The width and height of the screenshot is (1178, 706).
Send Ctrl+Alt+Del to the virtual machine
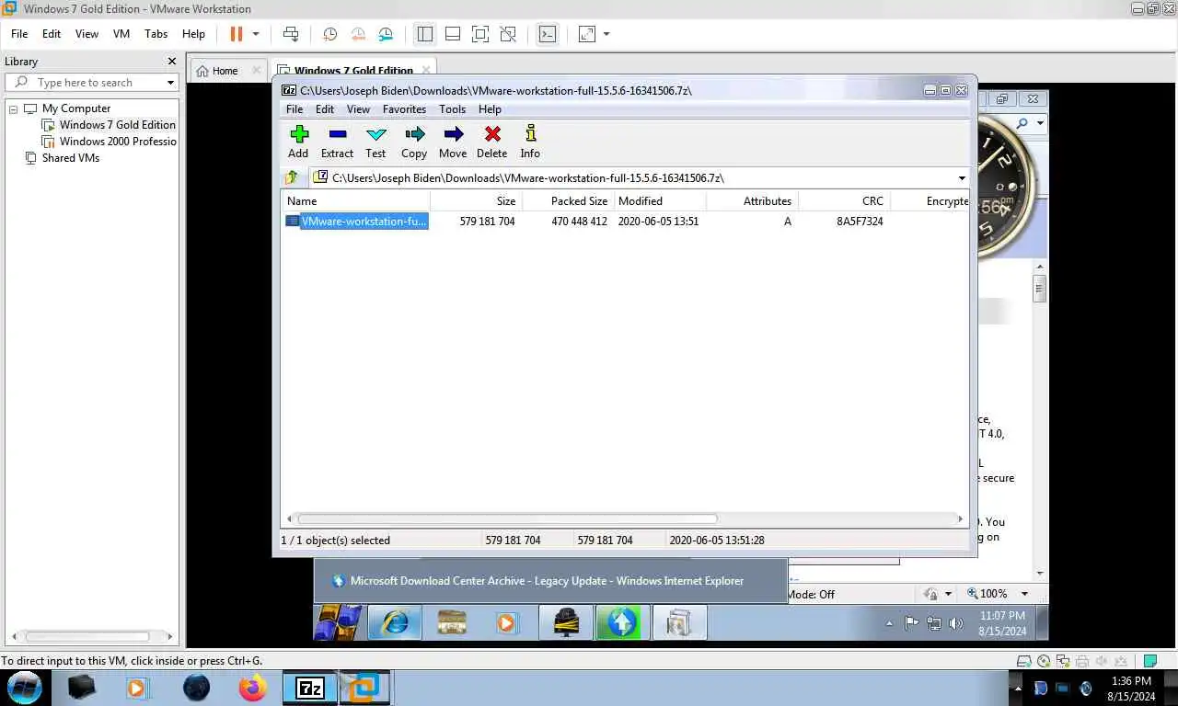[x=291, y=34]
